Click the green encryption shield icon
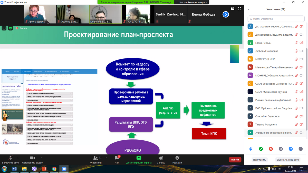Screen dimensions: 308x173 coord(11,28)
